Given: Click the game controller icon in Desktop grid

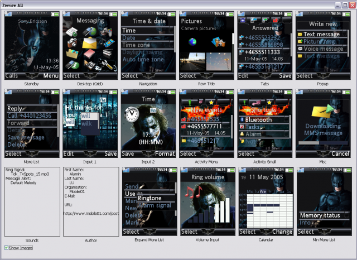Looking at the screenshot, I should 107,32.
